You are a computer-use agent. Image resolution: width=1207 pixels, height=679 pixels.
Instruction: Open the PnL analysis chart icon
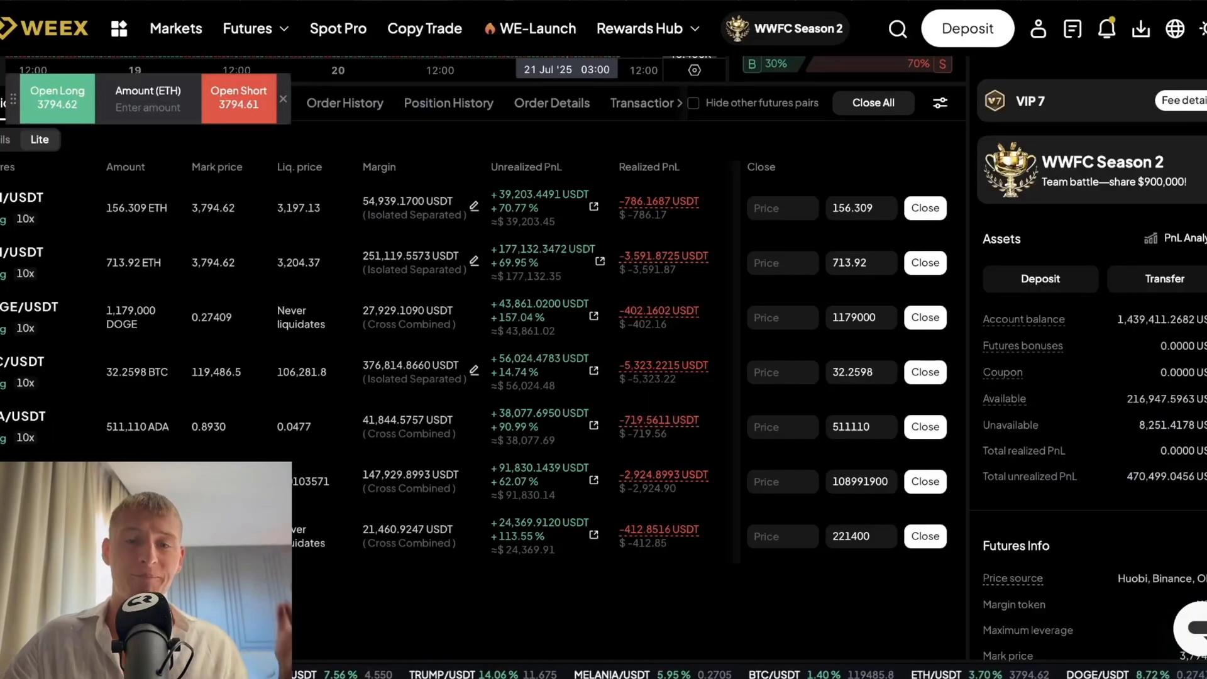point(1150,238)
